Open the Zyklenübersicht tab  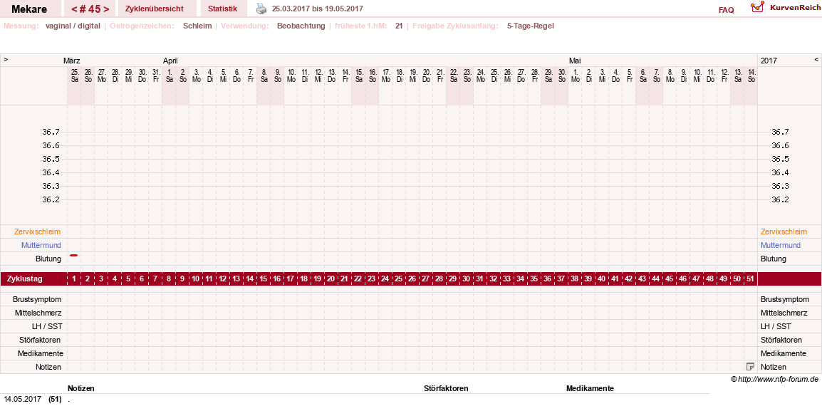pos(154,9)
